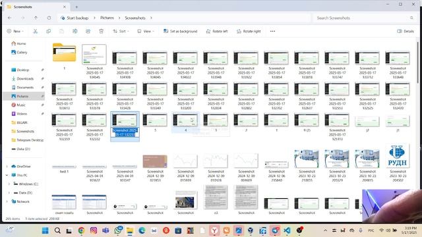Click Rotate left button
The width and height of the screenshot is (422, 237).
tap(217, 31)
